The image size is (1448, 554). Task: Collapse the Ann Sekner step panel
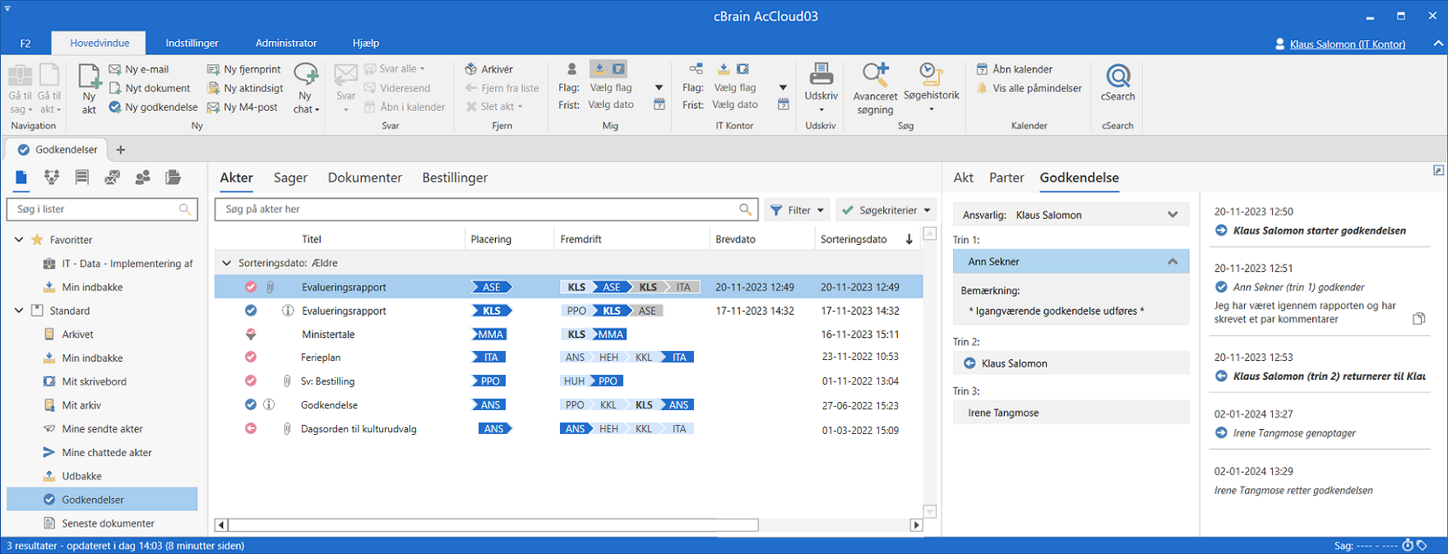(1173, 261)
